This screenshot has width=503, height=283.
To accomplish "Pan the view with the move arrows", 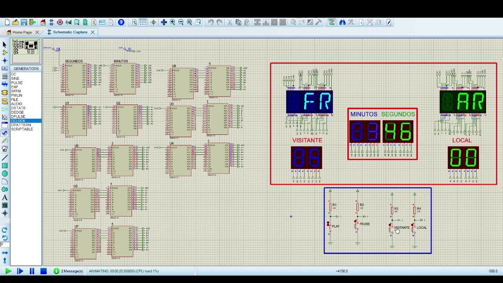I will (x=164, y=22).
